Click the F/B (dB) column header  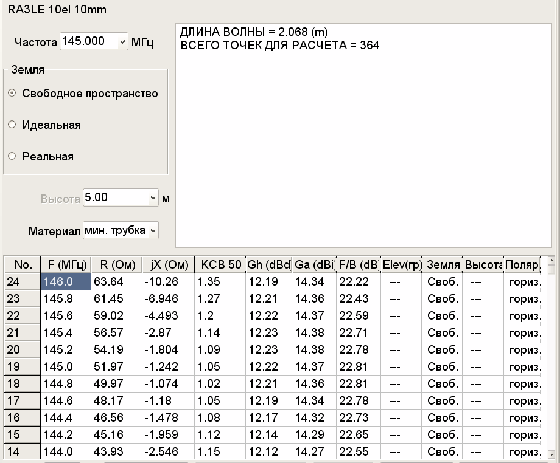pos(358,265)
